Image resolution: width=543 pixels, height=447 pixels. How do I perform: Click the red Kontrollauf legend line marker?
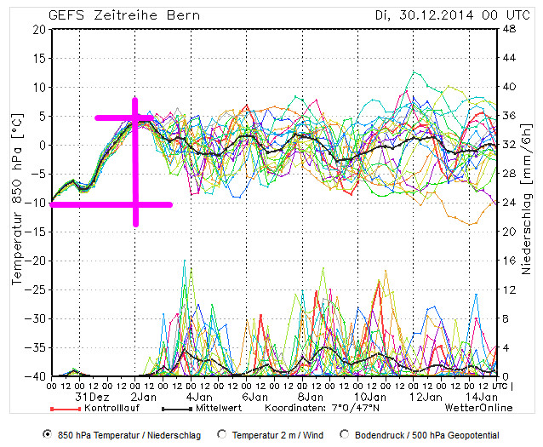65,408
